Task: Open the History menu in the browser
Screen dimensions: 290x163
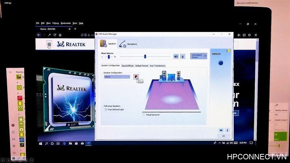Action: click(x=55, y=23)
